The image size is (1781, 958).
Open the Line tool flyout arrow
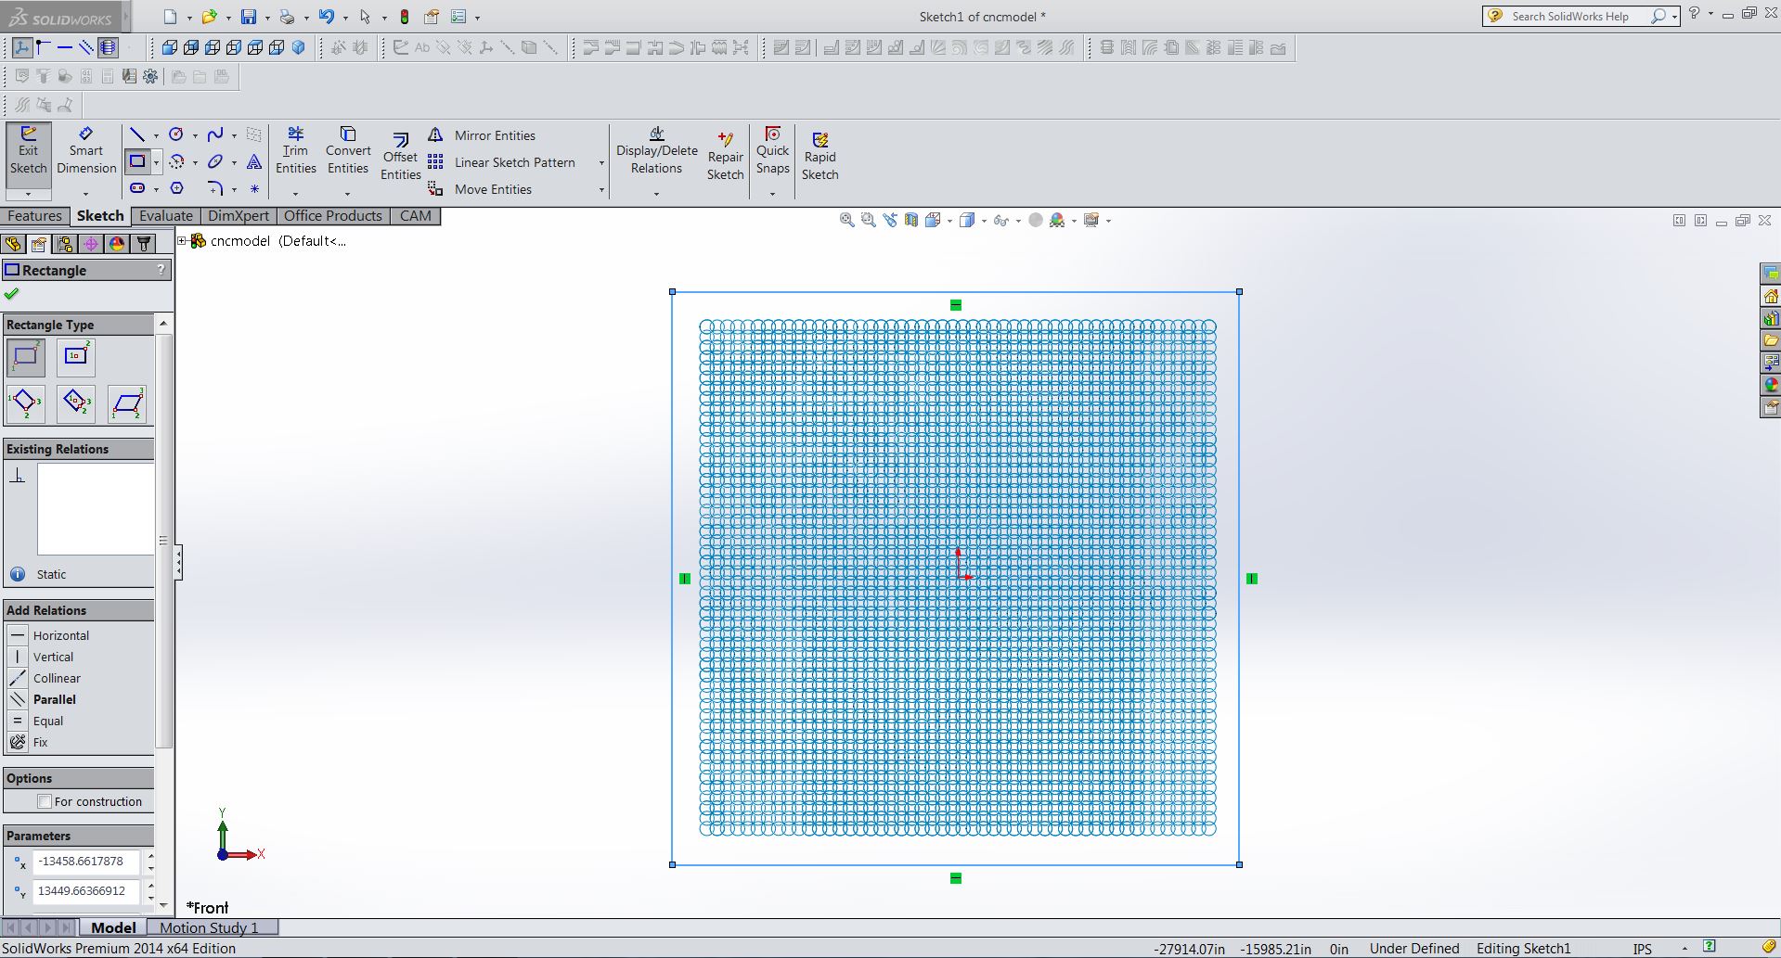[x=158, y=134]
